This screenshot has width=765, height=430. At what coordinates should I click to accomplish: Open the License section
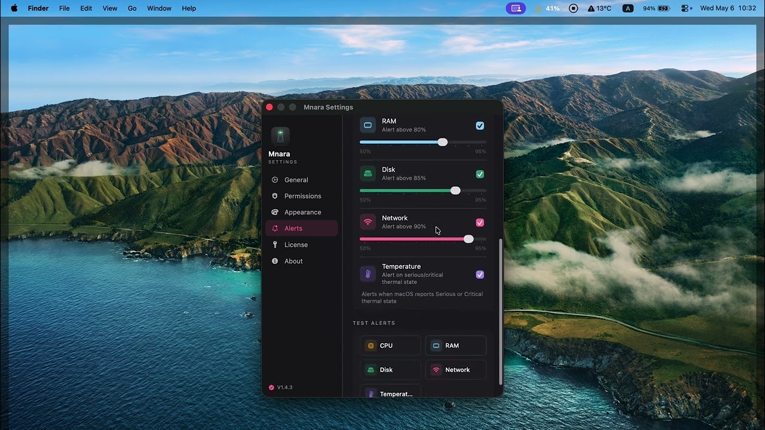[x=302, y=245]
